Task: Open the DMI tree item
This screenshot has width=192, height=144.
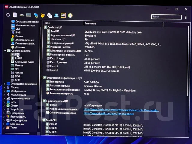Action: coord(16,29)
